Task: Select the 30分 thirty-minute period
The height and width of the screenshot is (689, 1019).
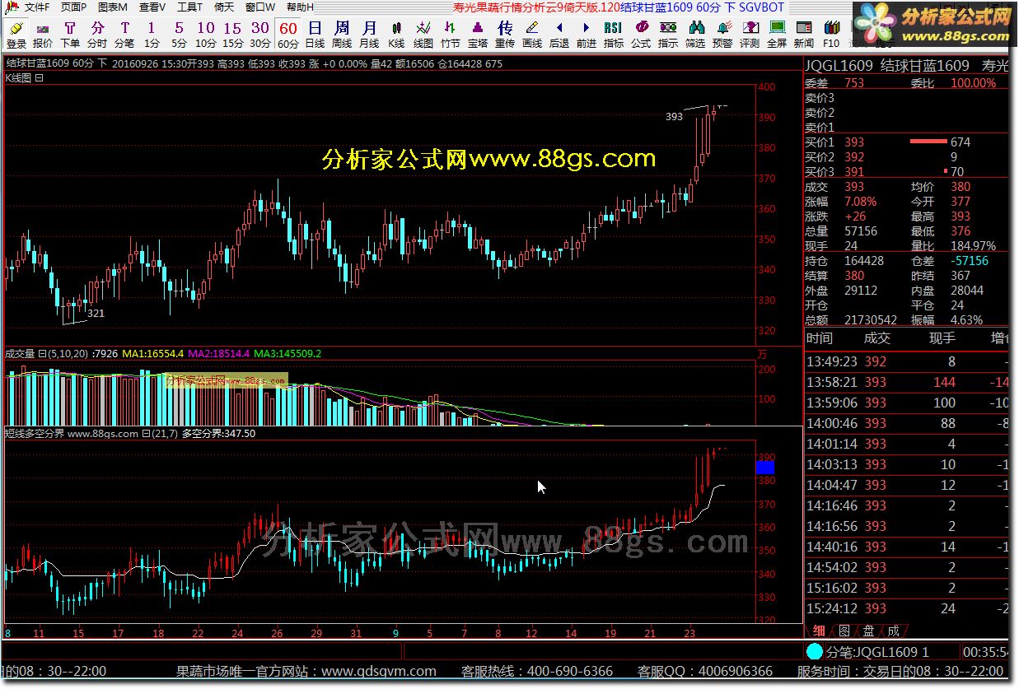Action: pos(260,35)
